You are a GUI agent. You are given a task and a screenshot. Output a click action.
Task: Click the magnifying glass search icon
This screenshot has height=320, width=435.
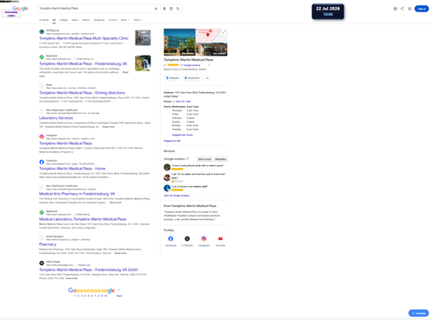(178, 9)
